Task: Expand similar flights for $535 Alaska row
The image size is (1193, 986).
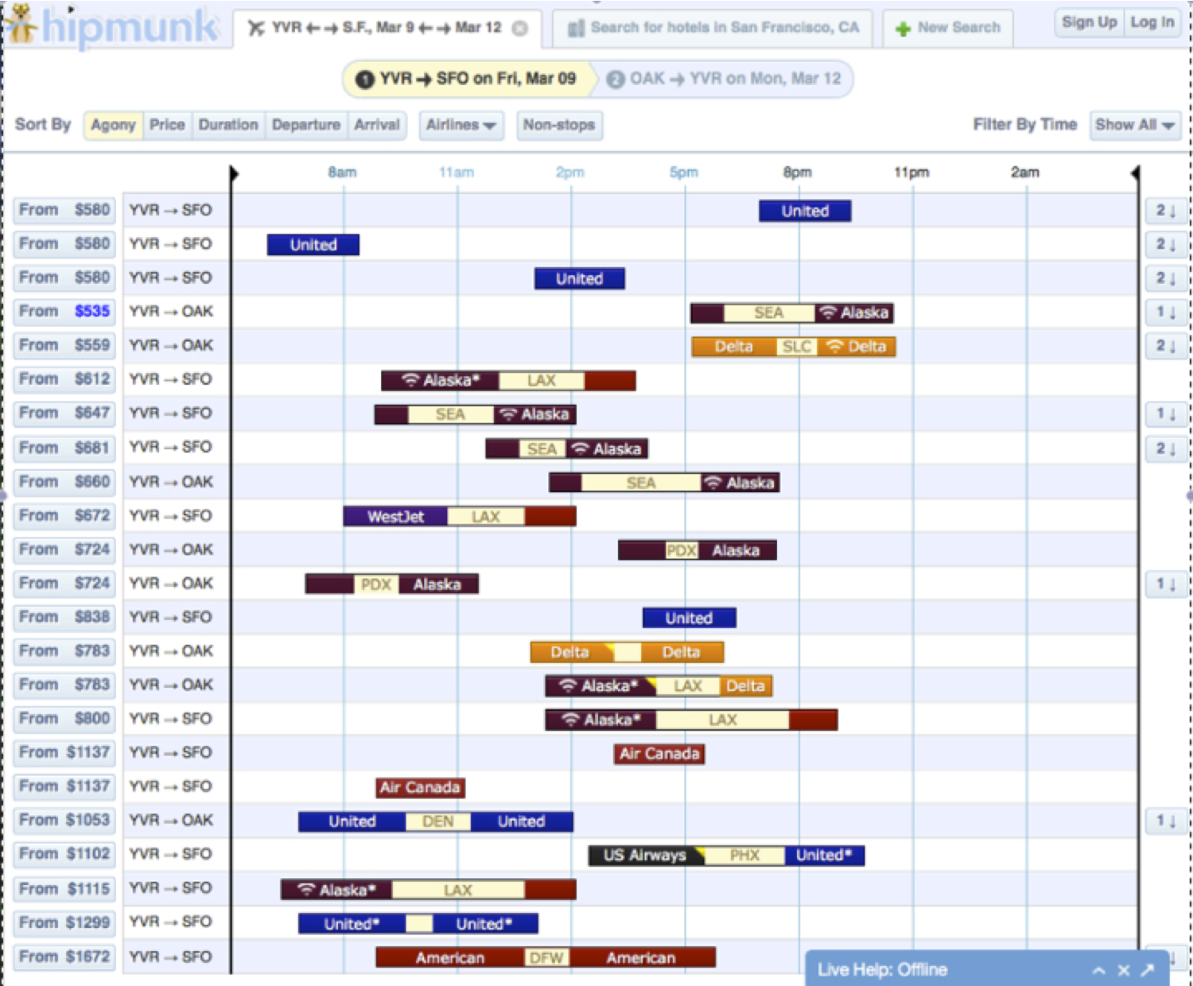Action: click(1165, 312)
